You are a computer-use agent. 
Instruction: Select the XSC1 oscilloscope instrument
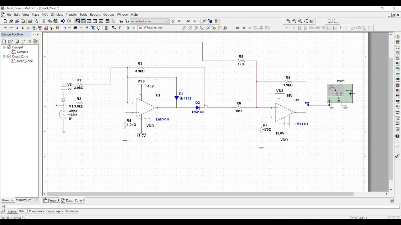pos(340,93)
